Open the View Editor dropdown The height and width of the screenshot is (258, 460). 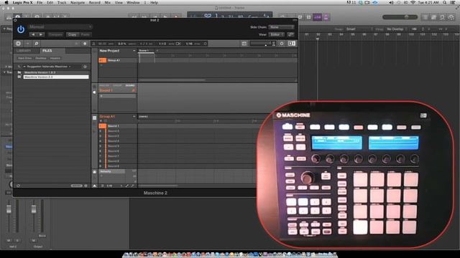pos(276,34)
